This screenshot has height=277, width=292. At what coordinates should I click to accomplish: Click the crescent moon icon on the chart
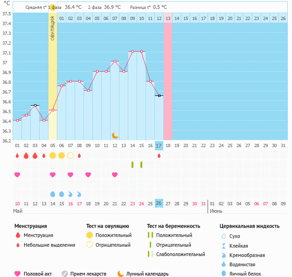click(x=115, y=135)
